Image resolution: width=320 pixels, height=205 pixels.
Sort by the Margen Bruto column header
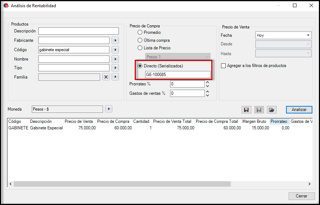point(255,121)
